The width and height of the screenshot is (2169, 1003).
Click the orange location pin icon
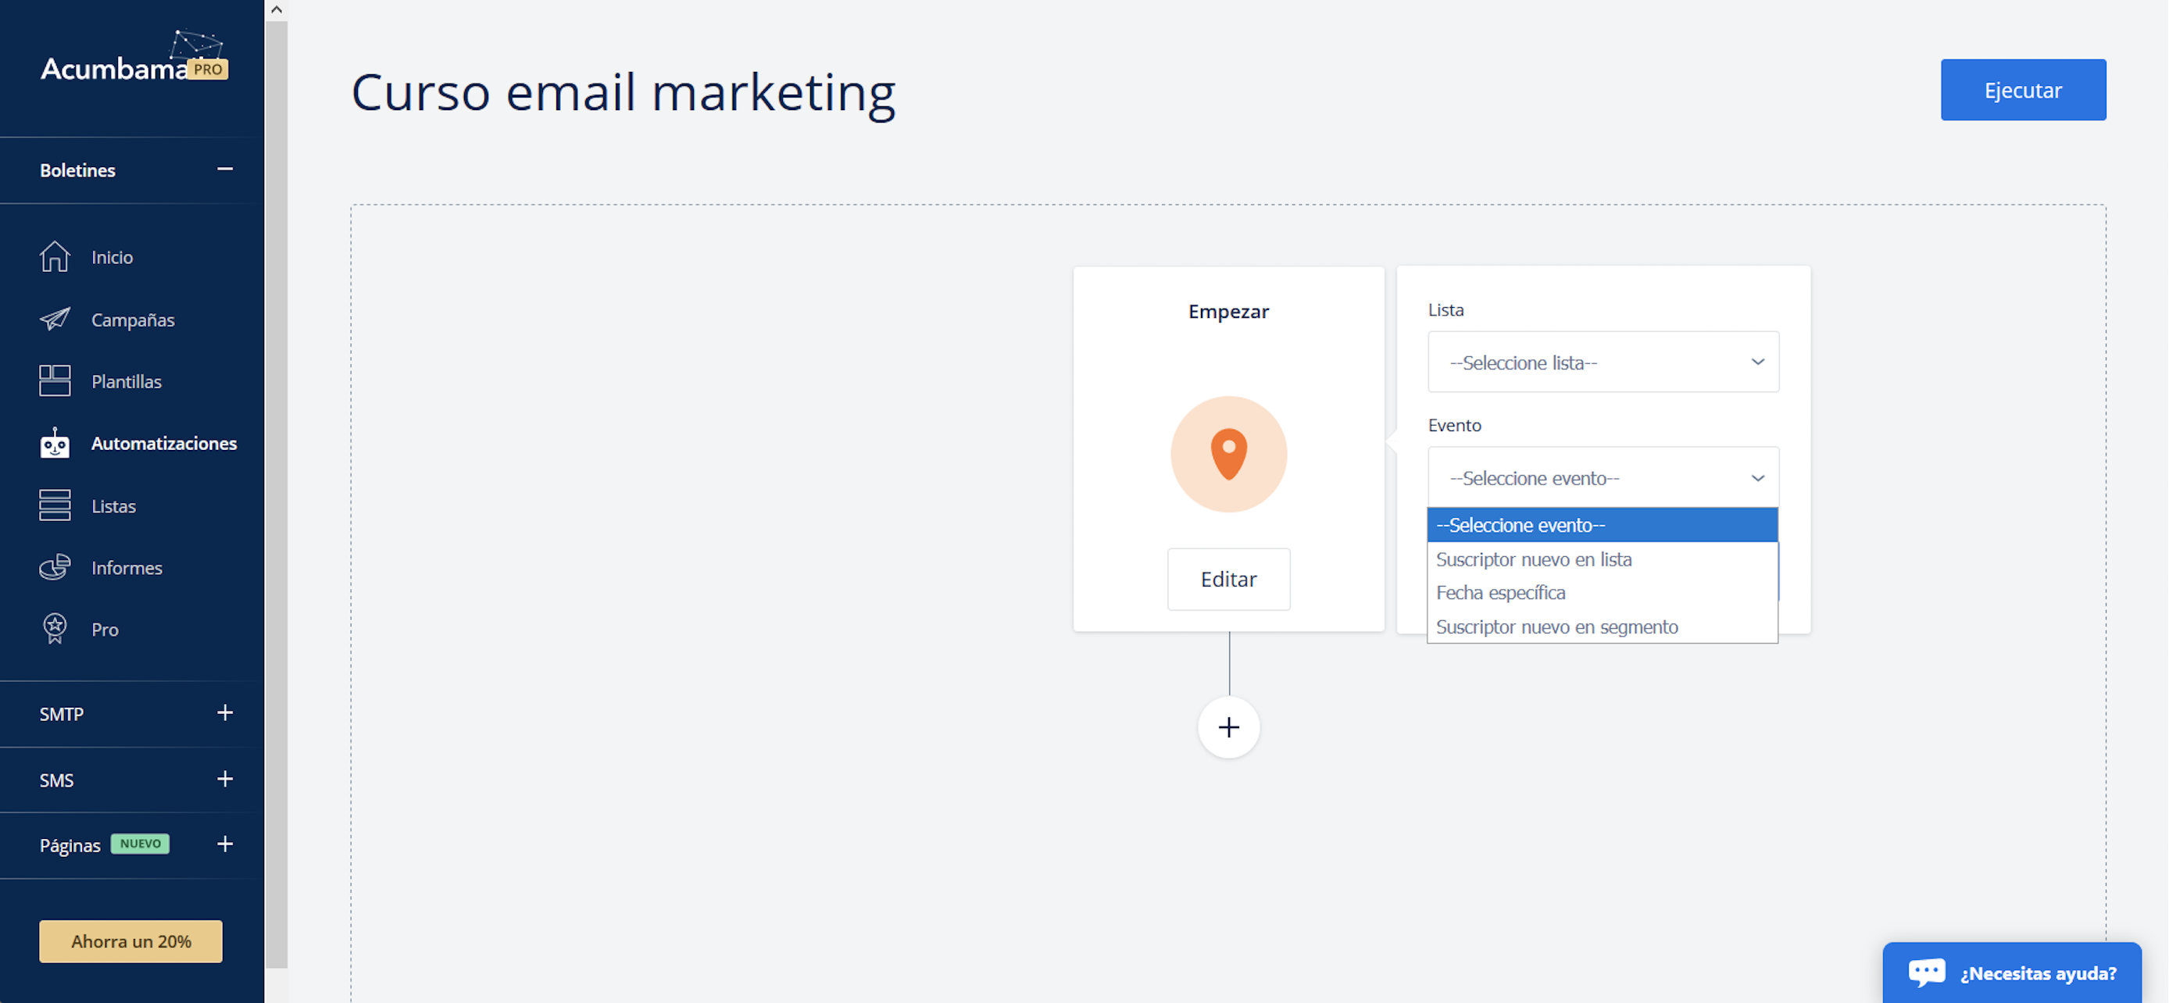tap(1228, 454)
